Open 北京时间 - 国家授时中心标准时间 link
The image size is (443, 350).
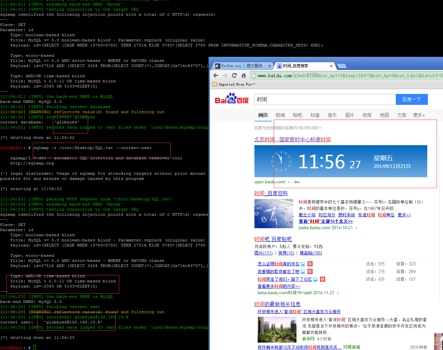[x=292, y=139]
